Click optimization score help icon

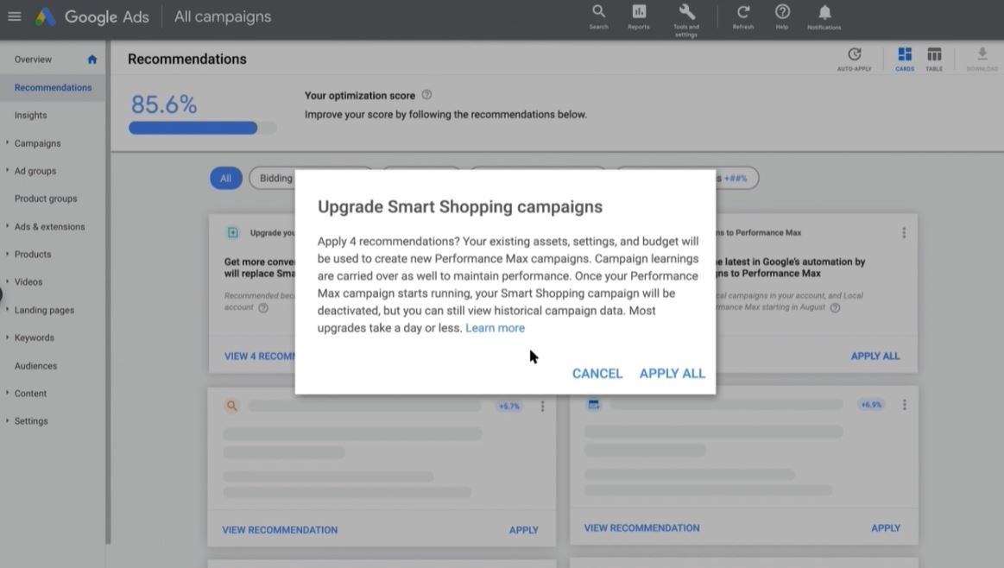(x=426, y=95)
